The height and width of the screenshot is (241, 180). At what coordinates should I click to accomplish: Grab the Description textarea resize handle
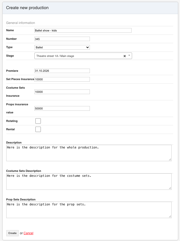click(170, 160)
